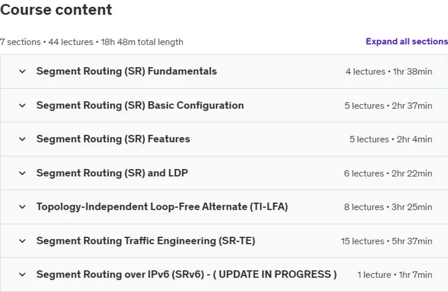This screenshot has height=292, width=448.
Task: Open Segment Routing Traffic Engineering title
Action: [x=146, y=241]
